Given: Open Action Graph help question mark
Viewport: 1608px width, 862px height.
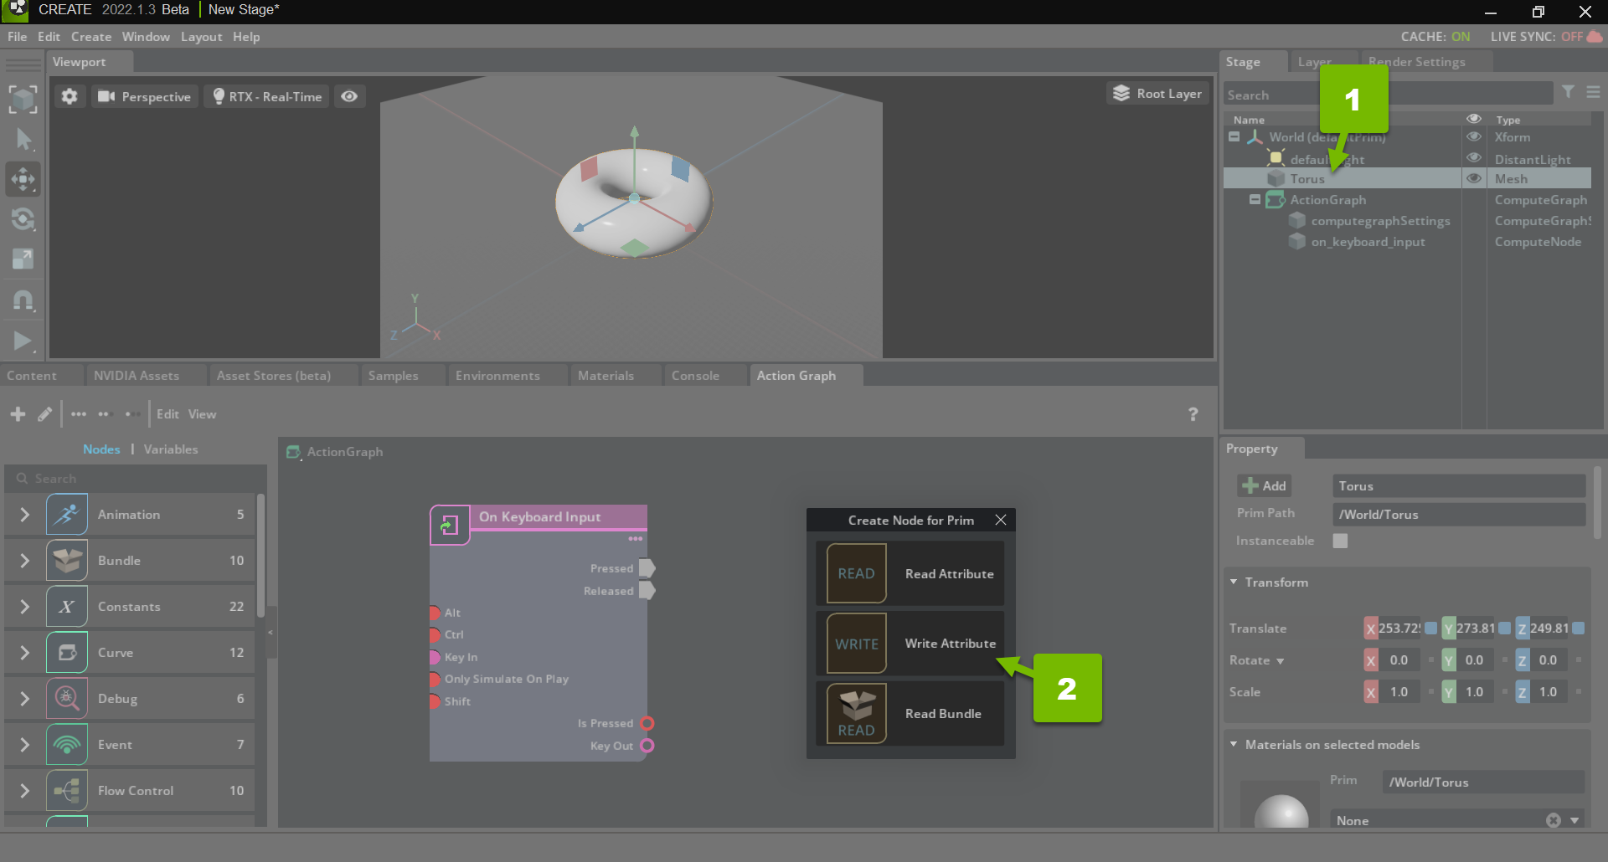Looking at the screenshot, I should point(1193,413).
